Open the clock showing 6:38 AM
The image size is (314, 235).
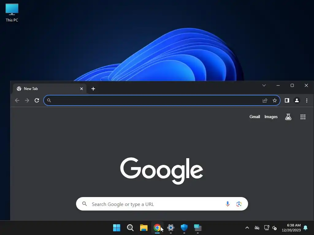[x=291, y=228]
